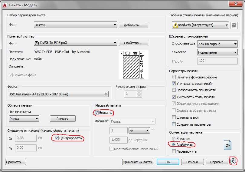
Task: Toggle Печать в файл checkbox
Action: 11,75
